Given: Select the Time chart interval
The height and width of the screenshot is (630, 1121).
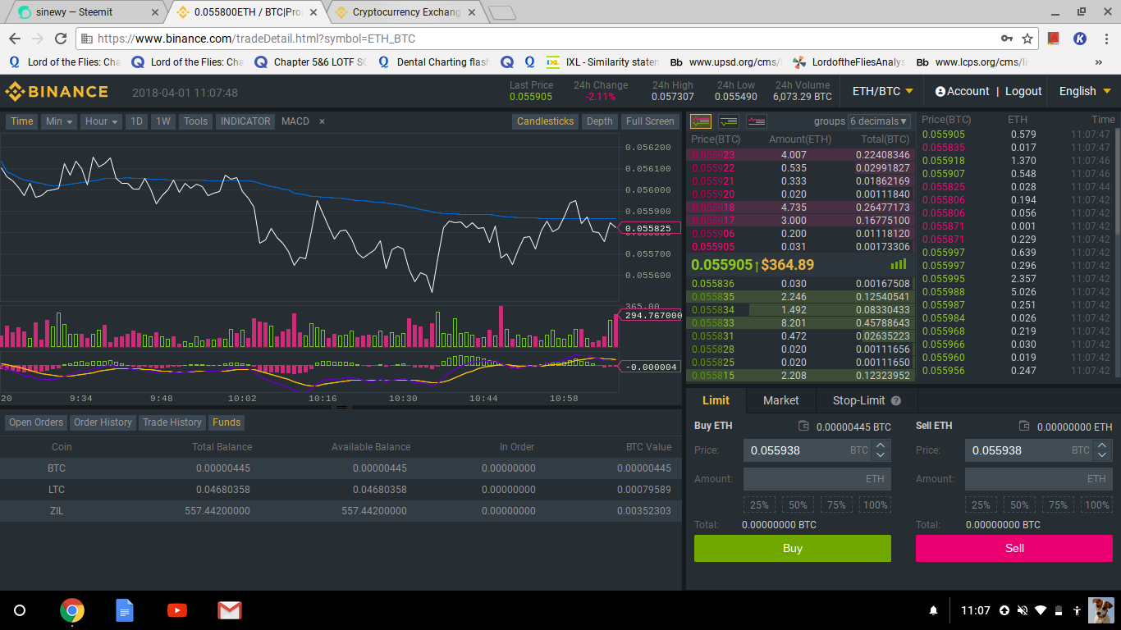Looking at the screenshot, I should [22, 121].
